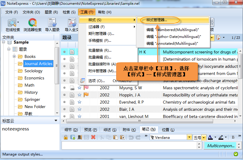This screenshot has width=243, height=160.
Task: Open the browser search (浏览器检索) tool
Action: [33, 25]
